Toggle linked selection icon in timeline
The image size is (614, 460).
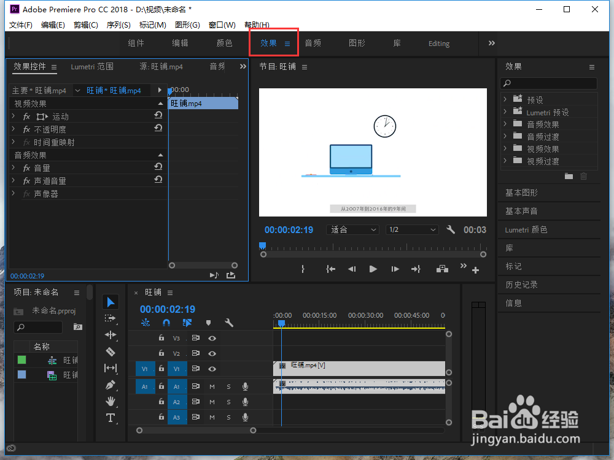(187, 323)
